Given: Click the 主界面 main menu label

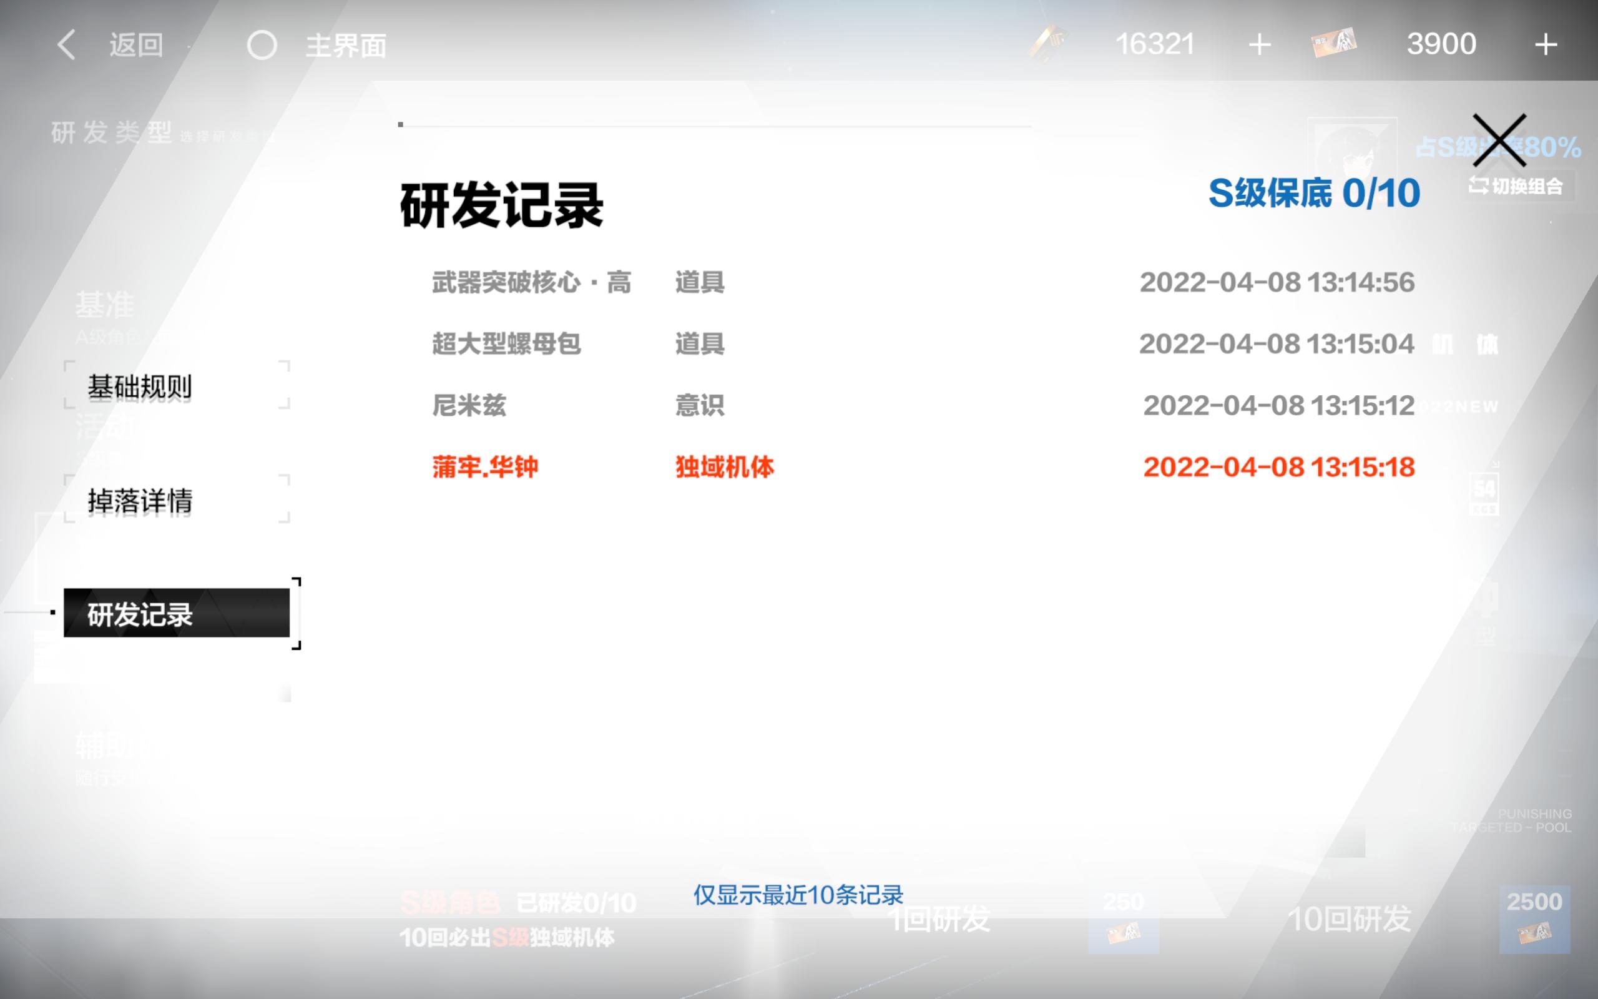Looking at the screenshot, I should click(346, 46).
